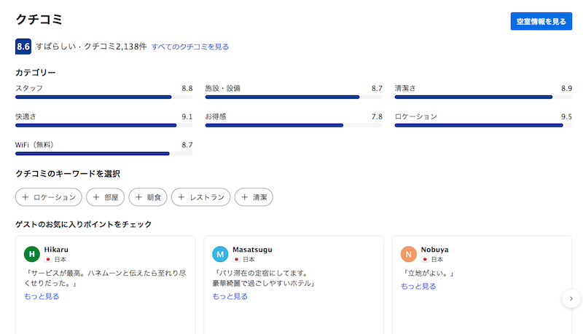Select the 清潔 keyword chip
583x334 pixels.
point(254,197)
